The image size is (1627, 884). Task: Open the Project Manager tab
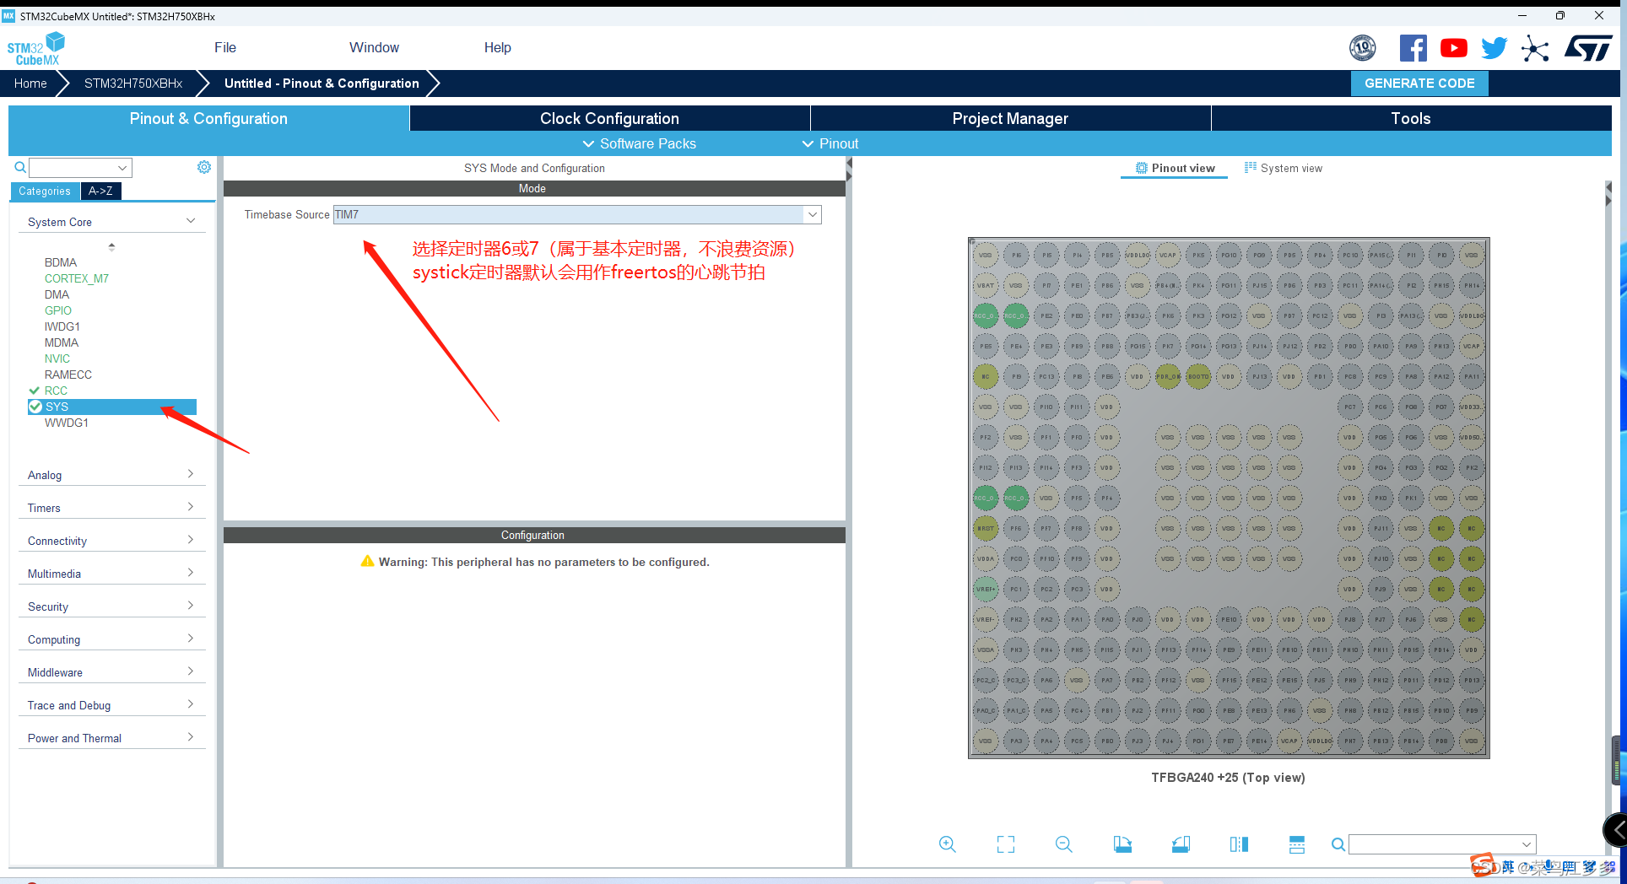[1010, 118]
